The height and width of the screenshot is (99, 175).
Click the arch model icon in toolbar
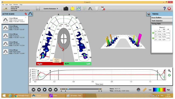(x=90, y=9)
